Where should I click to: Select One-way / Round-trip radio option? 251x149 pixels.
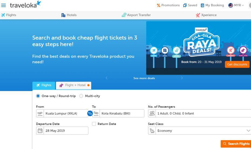pyautogui.click(x=38, y=96)
